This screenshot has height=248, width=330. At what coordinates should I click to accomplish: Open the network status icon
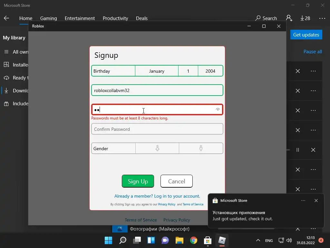281,240
